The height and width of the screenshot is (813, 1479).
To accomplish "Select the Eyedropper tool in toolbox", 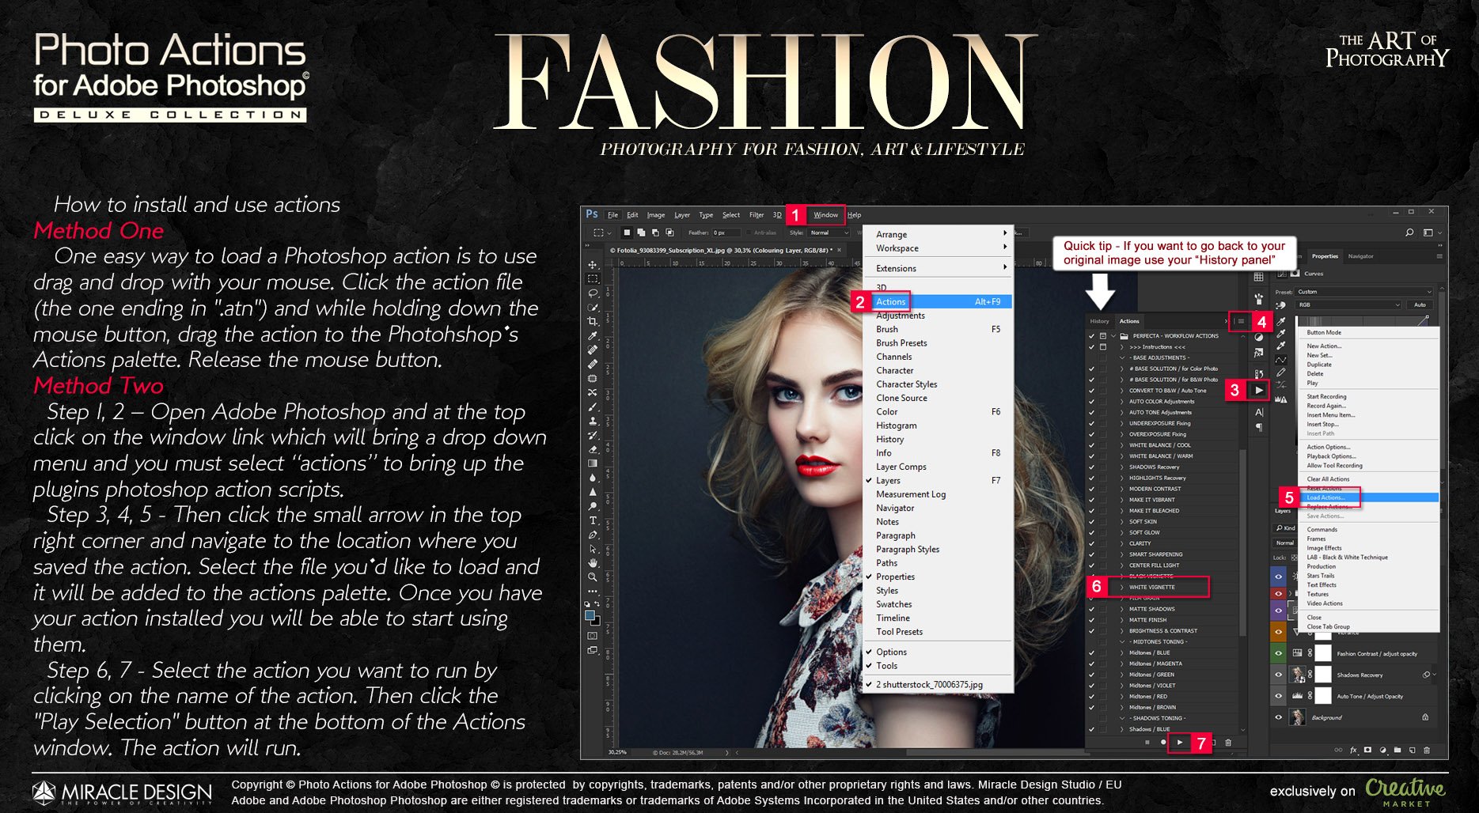I will pos(593,335).
